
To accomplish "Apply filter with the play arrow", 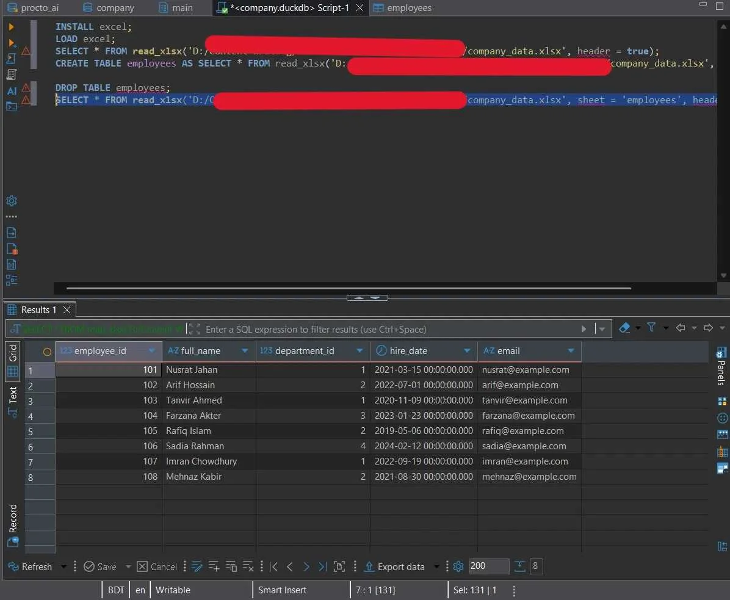I will click(x=584, y=329).
